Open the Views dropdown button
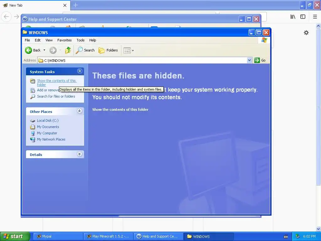Image resolution: width=321 pixels, height=241 pixels. 129,51
